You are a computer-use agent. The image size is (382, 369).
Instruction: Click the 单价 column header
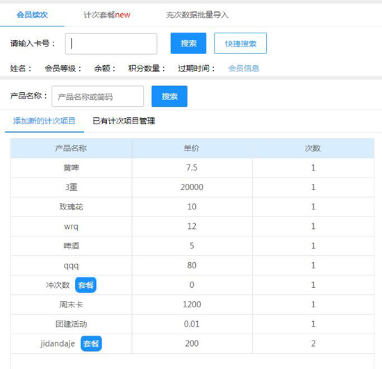192,148
